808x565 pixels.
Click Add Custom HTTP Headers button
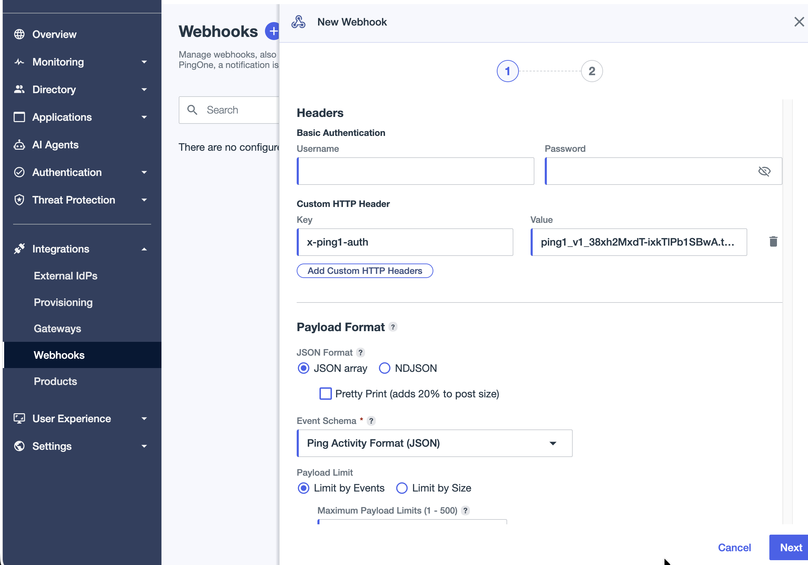pyautogui.click(x=365, y=270)
